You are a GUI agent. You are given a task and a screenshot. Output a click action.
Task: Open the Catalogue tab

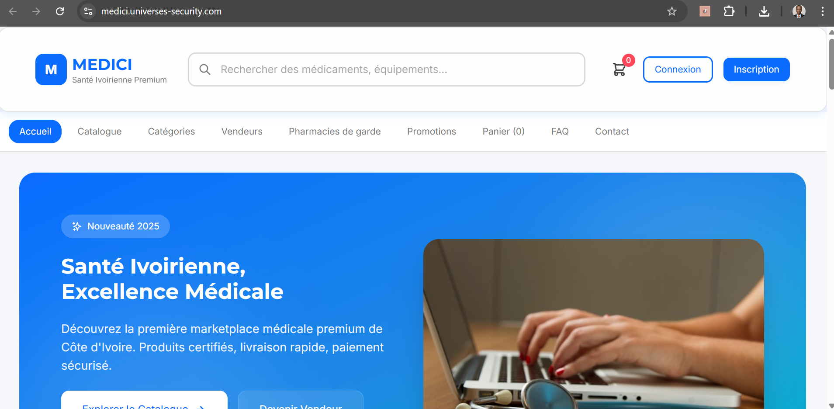(x=100, y=132)
